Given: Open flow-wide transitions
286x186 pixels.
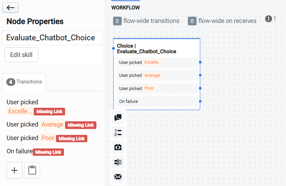Looking at the screenshot, I should (146, 21).
